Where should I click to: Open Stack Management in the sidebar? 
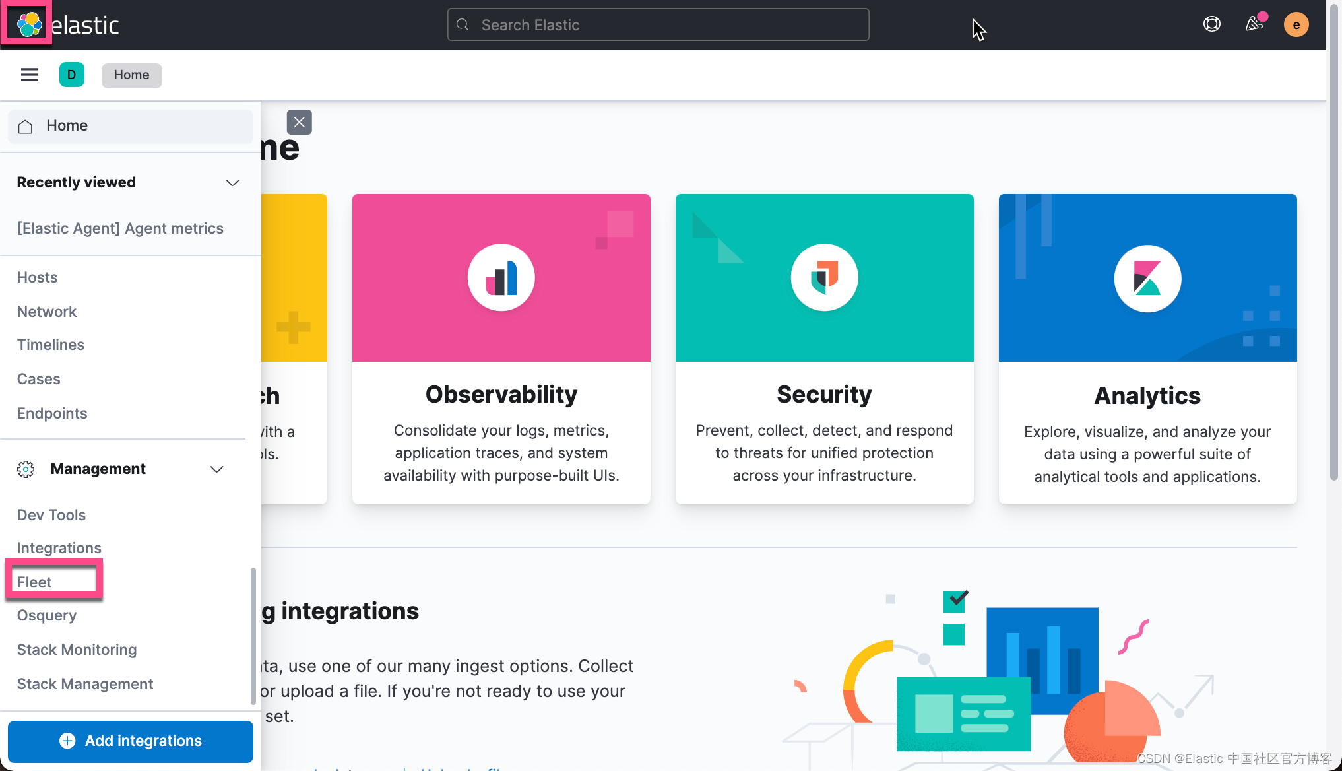[84, 684]
